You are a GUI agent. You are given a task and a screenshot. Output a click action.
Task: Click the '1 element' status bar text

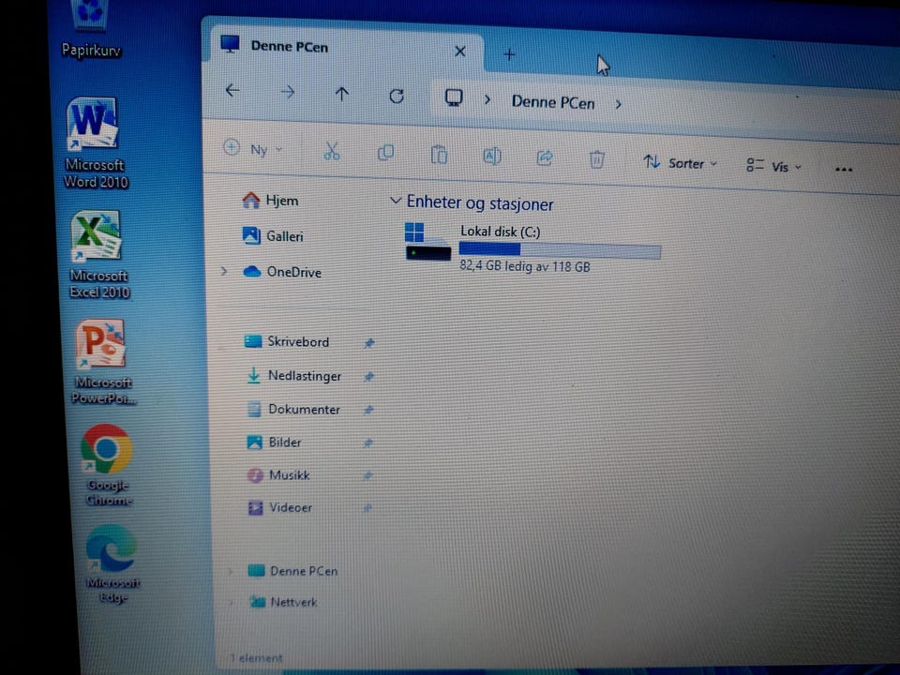click(256, 658)
